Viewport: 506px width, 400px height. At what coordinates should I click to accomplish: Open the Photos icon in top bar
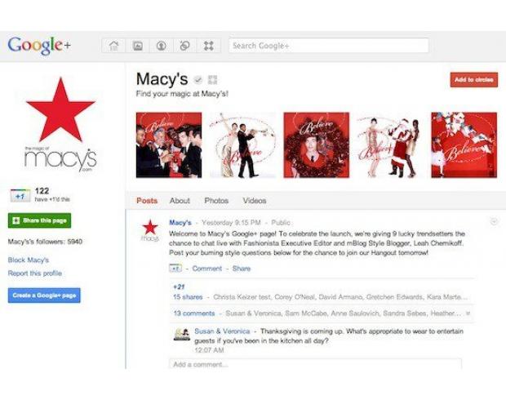[x=137, y=46]
